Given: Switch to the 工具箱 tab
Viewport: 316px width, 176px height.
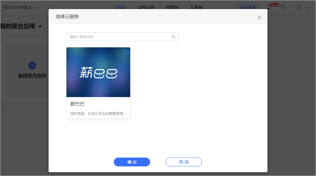Looking at the screenshot, I should pyautogui.click(x=196, y=7).
